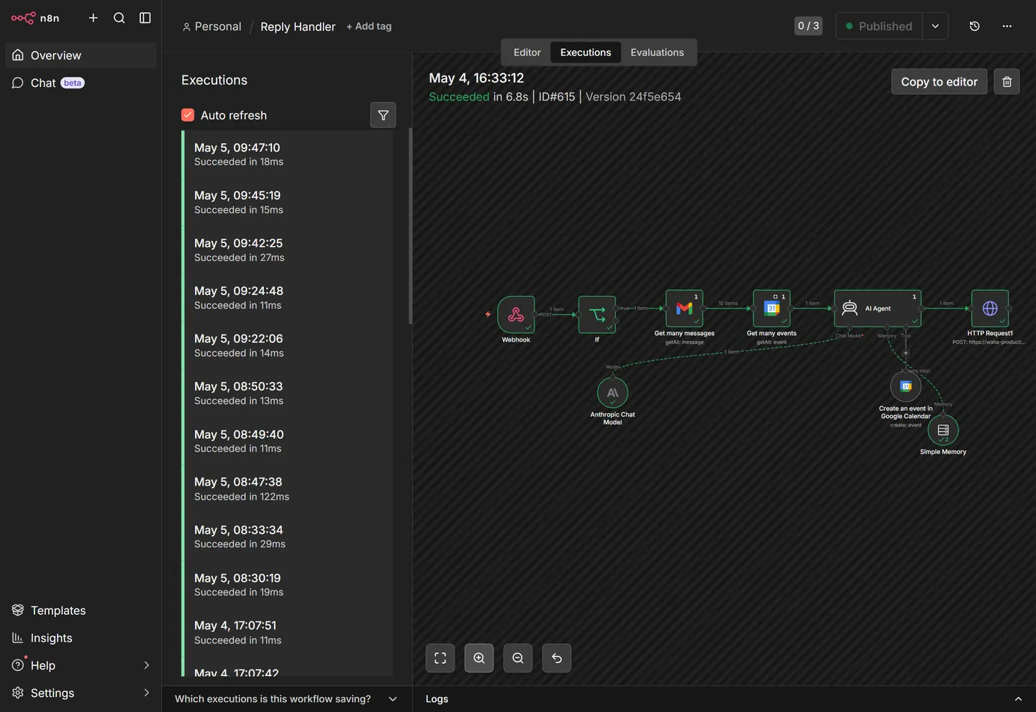Zoom in on the canvas
This screenshot has height=712, width=1036.
point(479,658)
